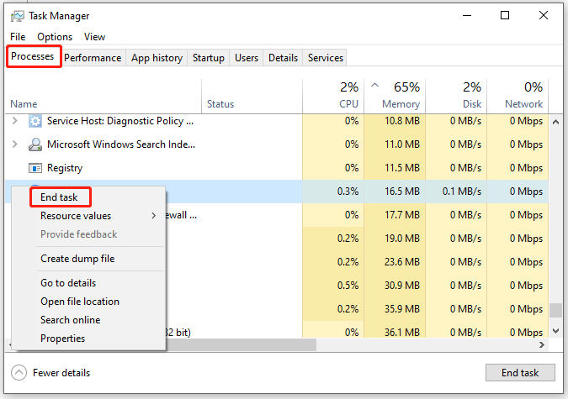Close the Task Manager window
This screenshot has width=568, height=399.
pyautogui.click(x=544, y=16)
